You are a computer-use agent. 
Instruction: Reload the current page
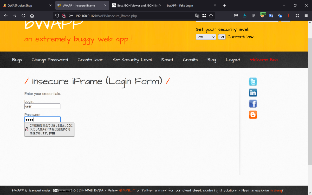point(23,16)
